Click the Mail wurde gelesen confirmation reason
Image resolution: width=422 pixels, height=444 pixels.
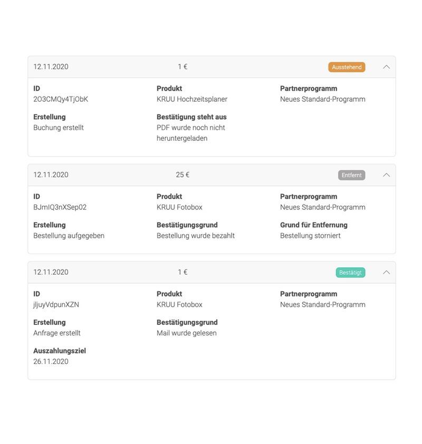point(186,333)
